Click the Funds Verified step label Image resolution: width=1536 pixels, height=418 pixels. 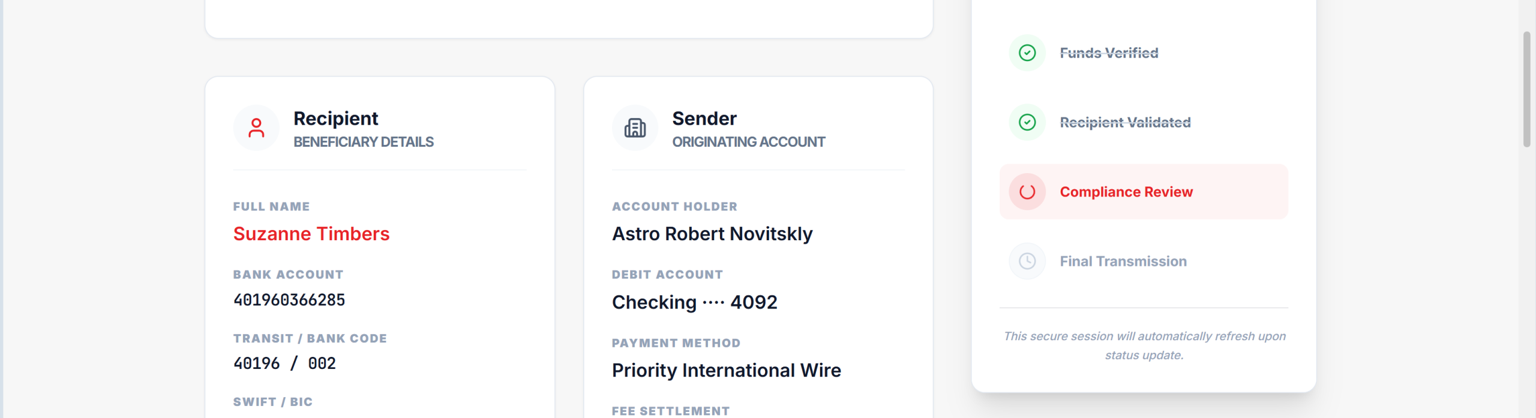(x=1109, y=53)
